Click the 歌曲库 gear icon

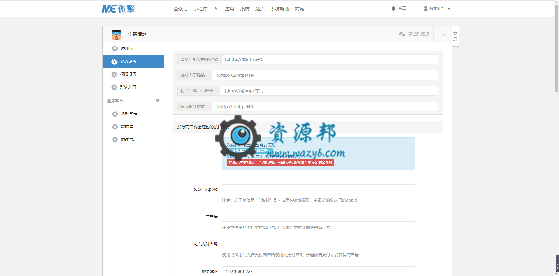tap(115, 127)
